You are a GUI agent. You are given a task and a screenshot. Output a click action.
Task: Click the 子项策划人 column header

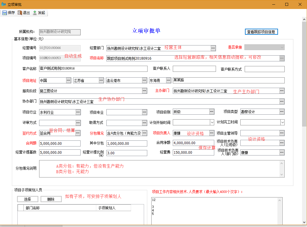pyautogui.click(x=114, y=208)
